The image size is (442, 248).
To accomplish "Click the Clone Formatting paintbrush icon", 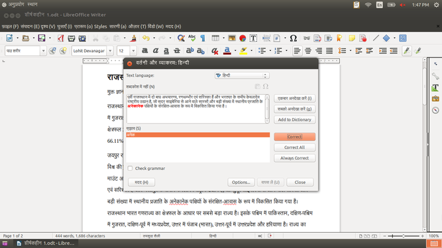I will pos(133,38).
